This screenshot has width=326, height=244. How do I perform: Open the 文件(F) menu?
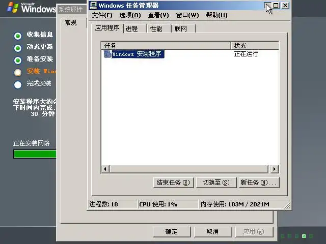tap(102, 15)
